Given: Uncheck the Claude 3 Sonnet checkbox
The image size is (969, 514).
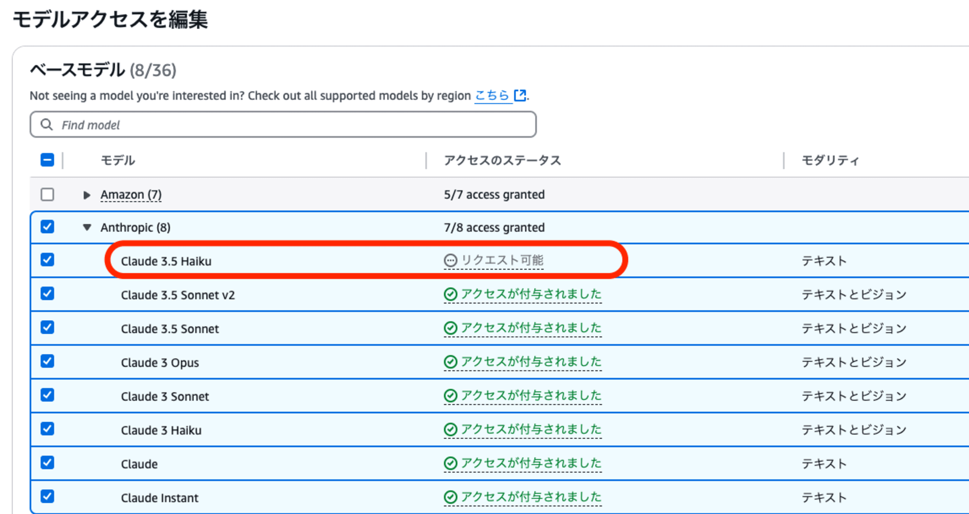Looking at the screenshot, I should [47, 395].
